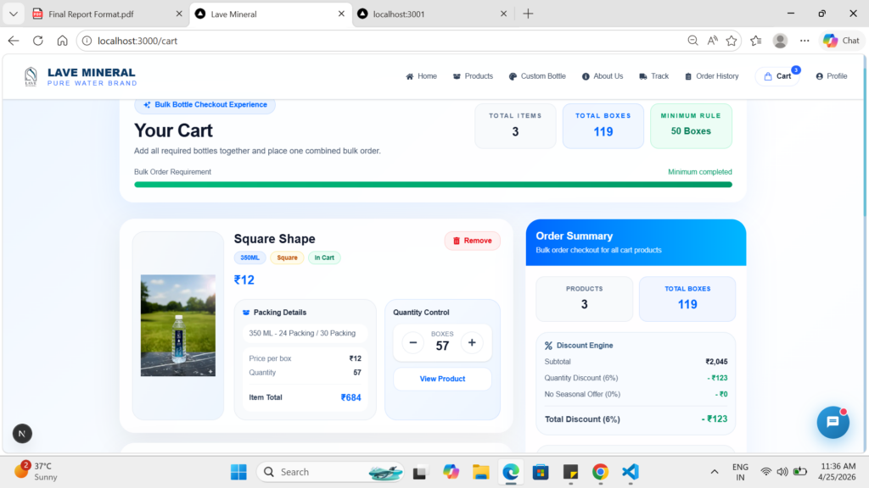This screenshot has height=488, width=869.
Task: Open the Cart button with badge
Action: 777,76
